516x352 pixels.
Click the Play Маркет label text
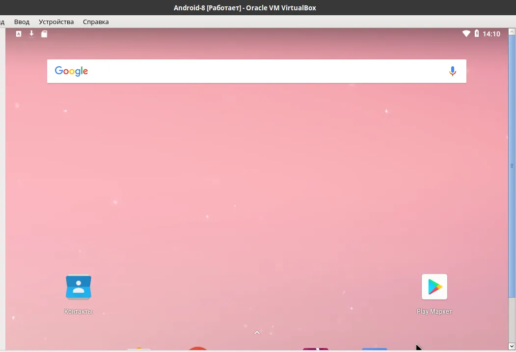point(435,311)
